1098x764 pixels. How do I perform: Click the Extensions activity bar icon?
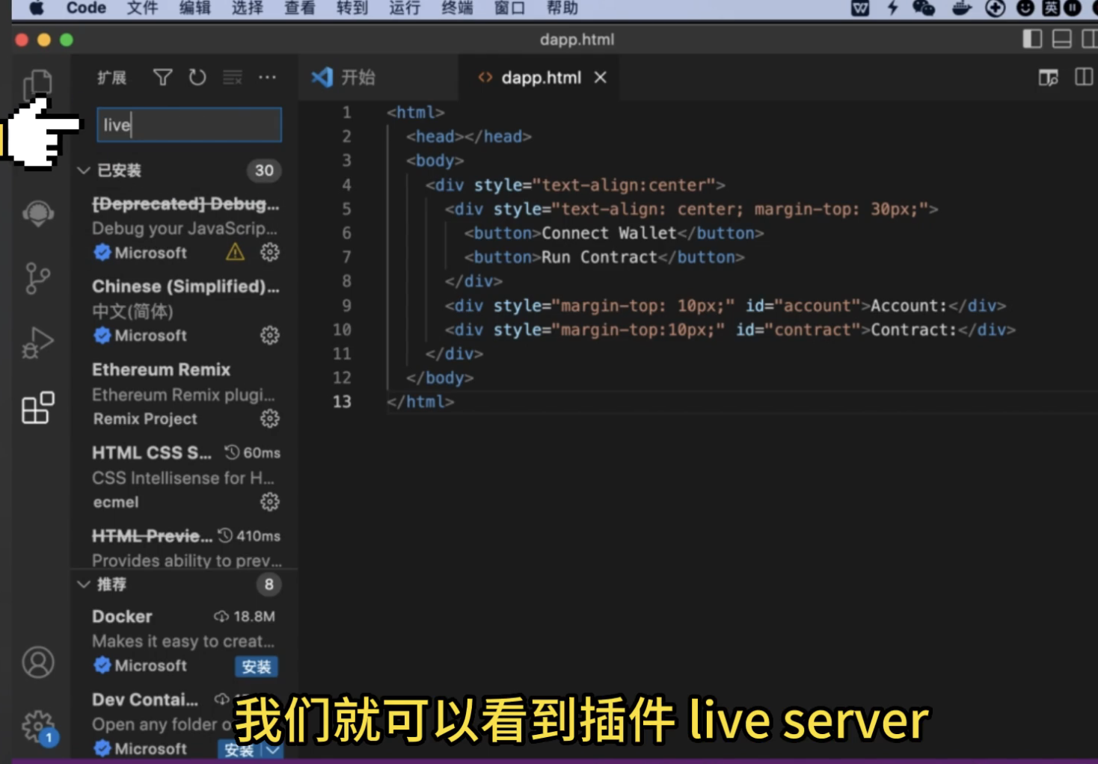pos(37,408)
